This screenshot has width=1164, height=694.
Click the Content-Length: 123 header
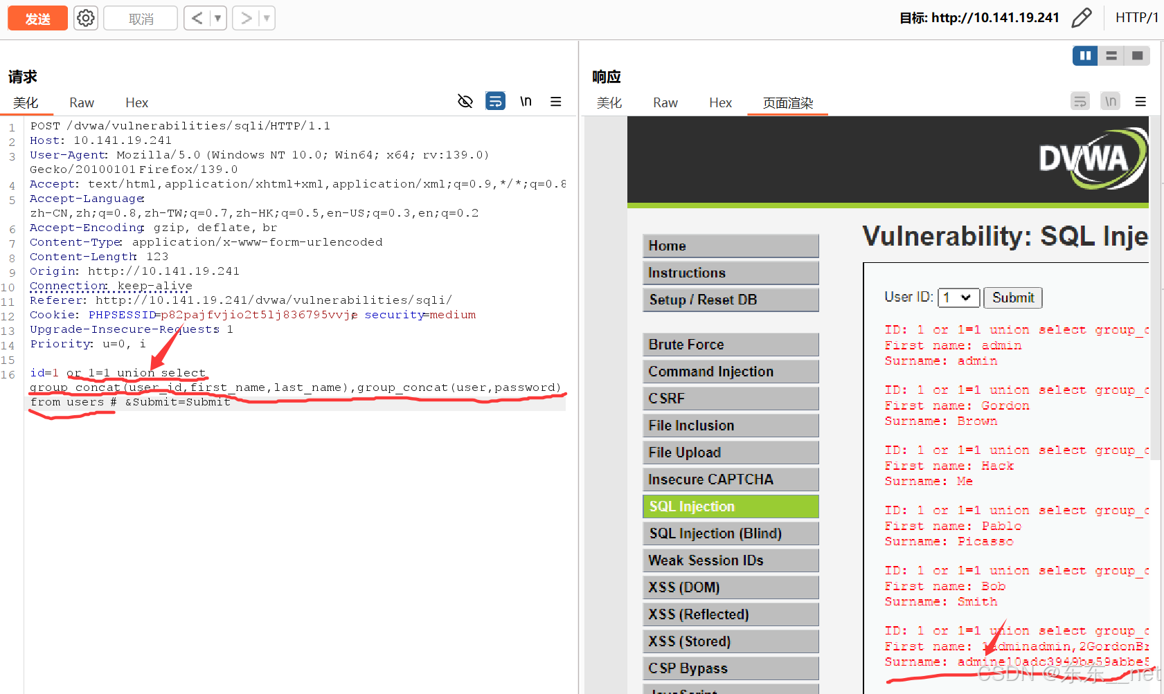99,257
